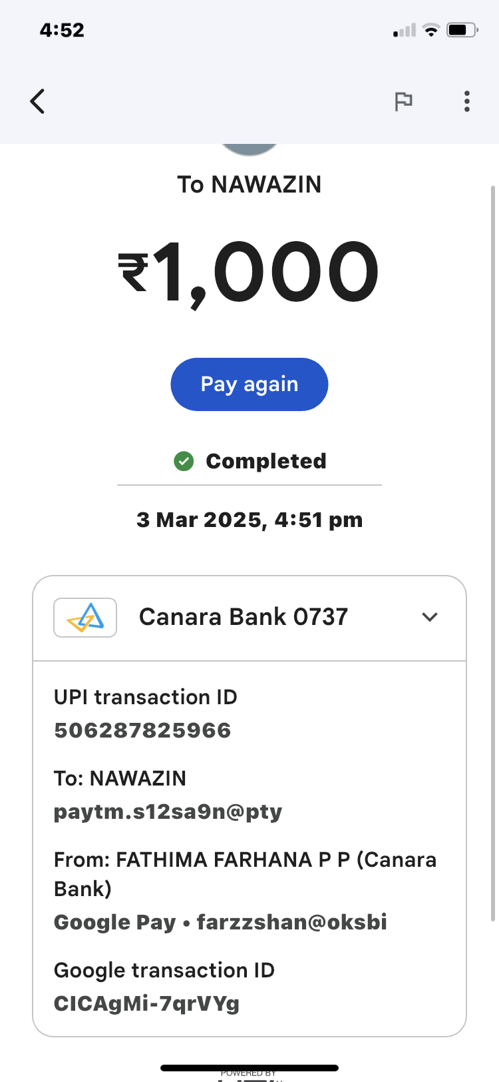Image resolution: width=499 pixels, height=1082 pixels.
Task: Tap the home indicator bar at bottom
Action: coord(249,1067)
